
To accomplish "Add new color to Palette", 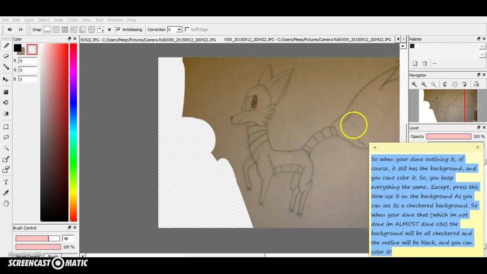I will pos(415,64).
